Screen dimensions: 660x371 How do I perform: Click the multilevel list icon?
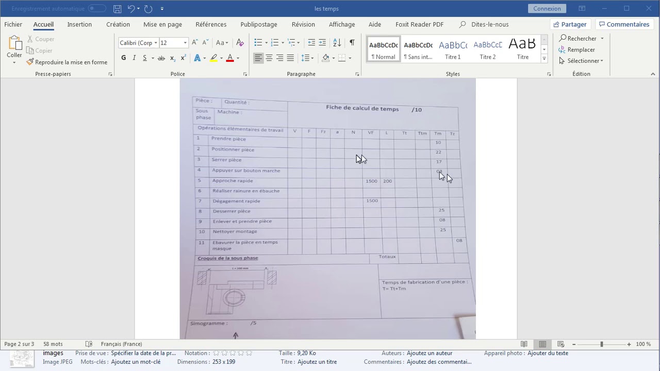291,43
